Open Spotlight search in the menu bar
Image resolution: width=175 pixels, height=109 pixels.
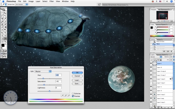click(171, 1)
